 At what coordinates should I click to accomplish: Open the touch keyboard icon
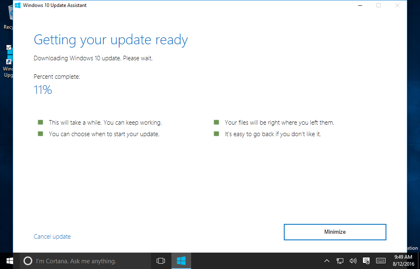click(x=381, y=261)
